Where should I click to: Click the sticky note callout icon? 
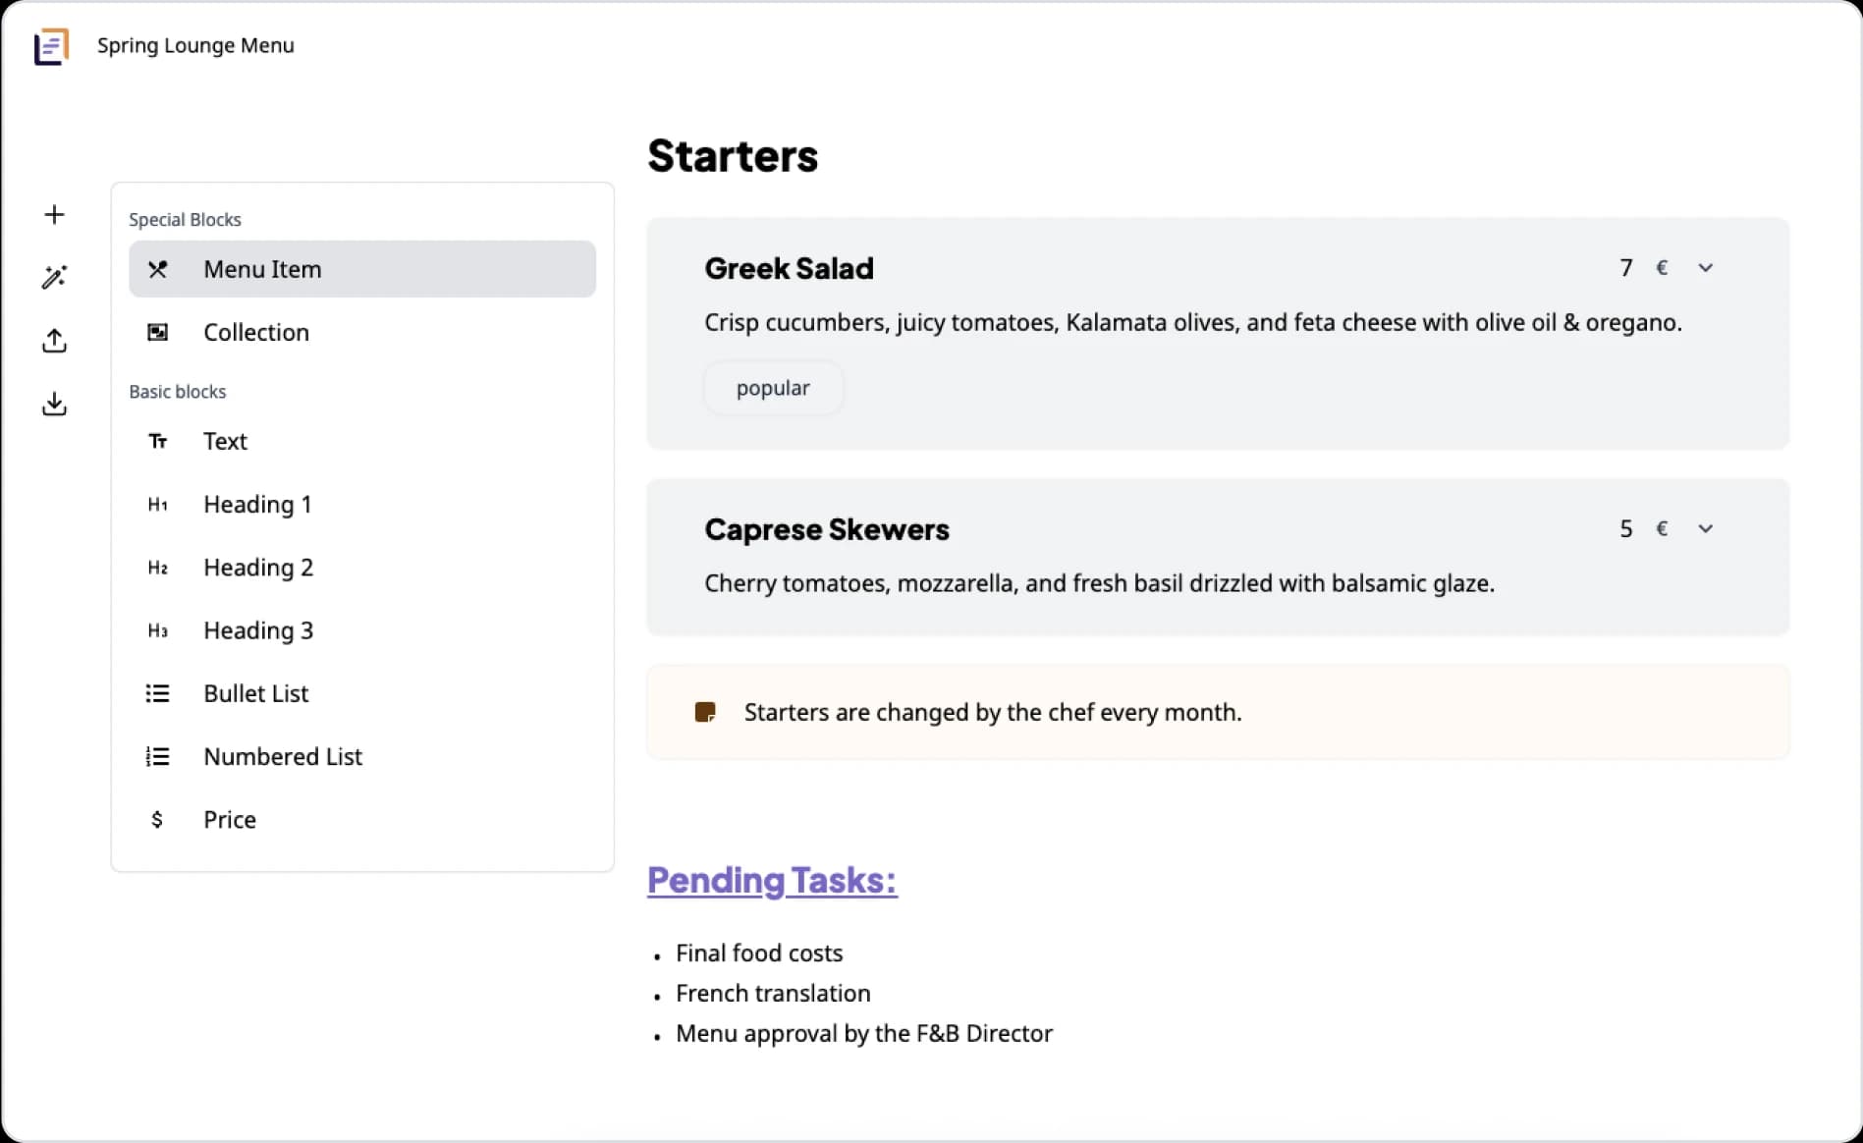click(705, 712)
